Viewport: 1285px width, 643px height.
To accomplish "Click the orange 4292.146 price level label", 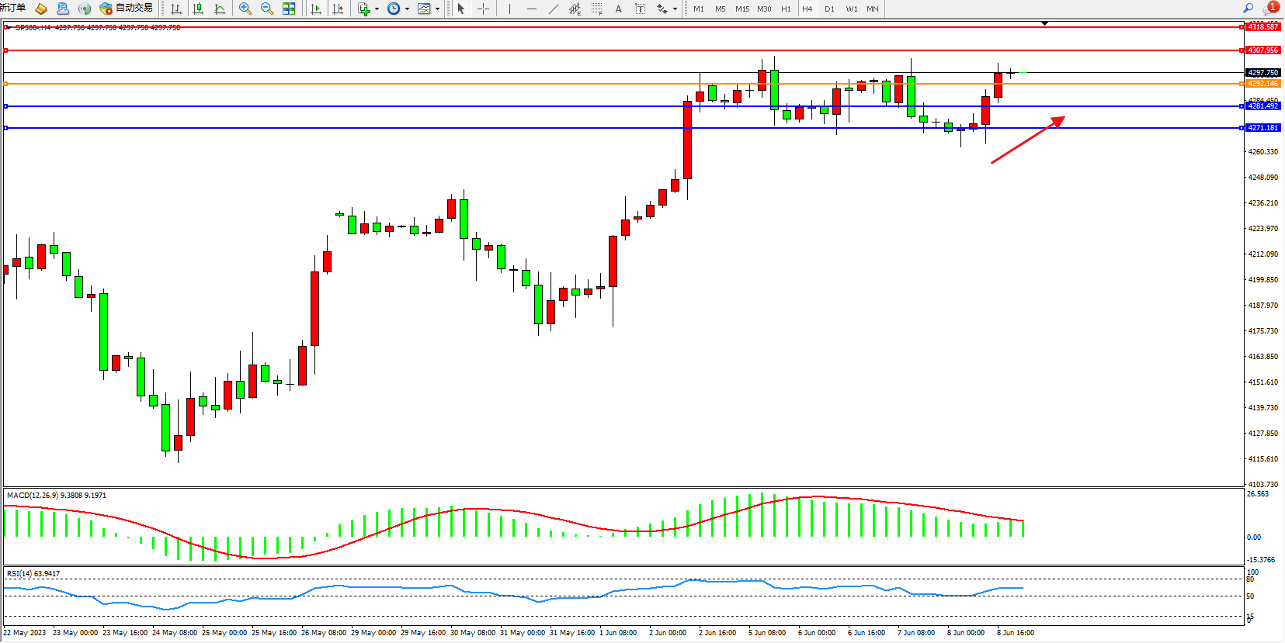I will pyautogui.click(x=1262, y=83).
